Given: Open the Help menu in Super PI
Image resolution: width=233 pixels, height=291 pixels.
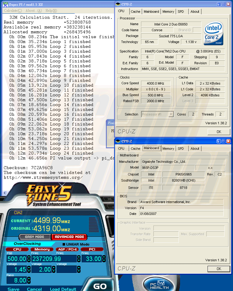Looking at the screenshot, I should tap(51, 11).
